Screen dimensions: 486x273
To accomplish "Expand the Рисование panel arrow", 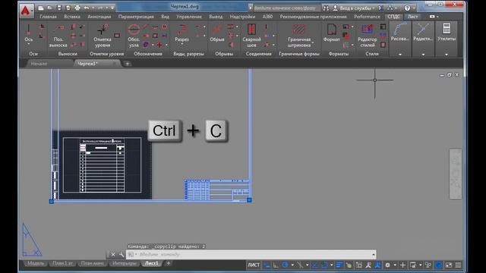I will click(400, 55).
